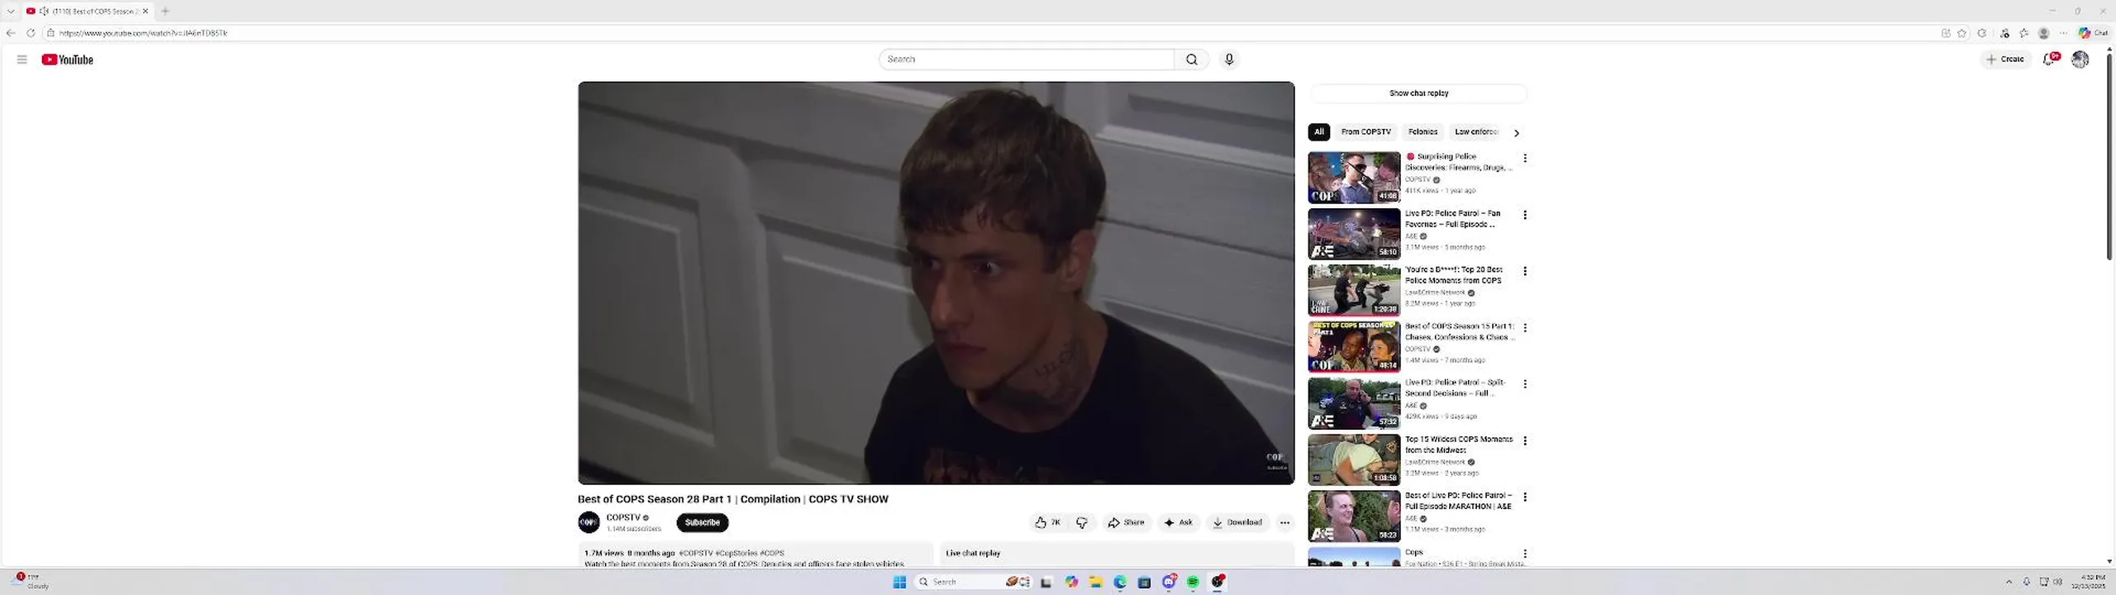Click the Ask button
This screenshot has width=2116, height=595.
pos(1179,522)
